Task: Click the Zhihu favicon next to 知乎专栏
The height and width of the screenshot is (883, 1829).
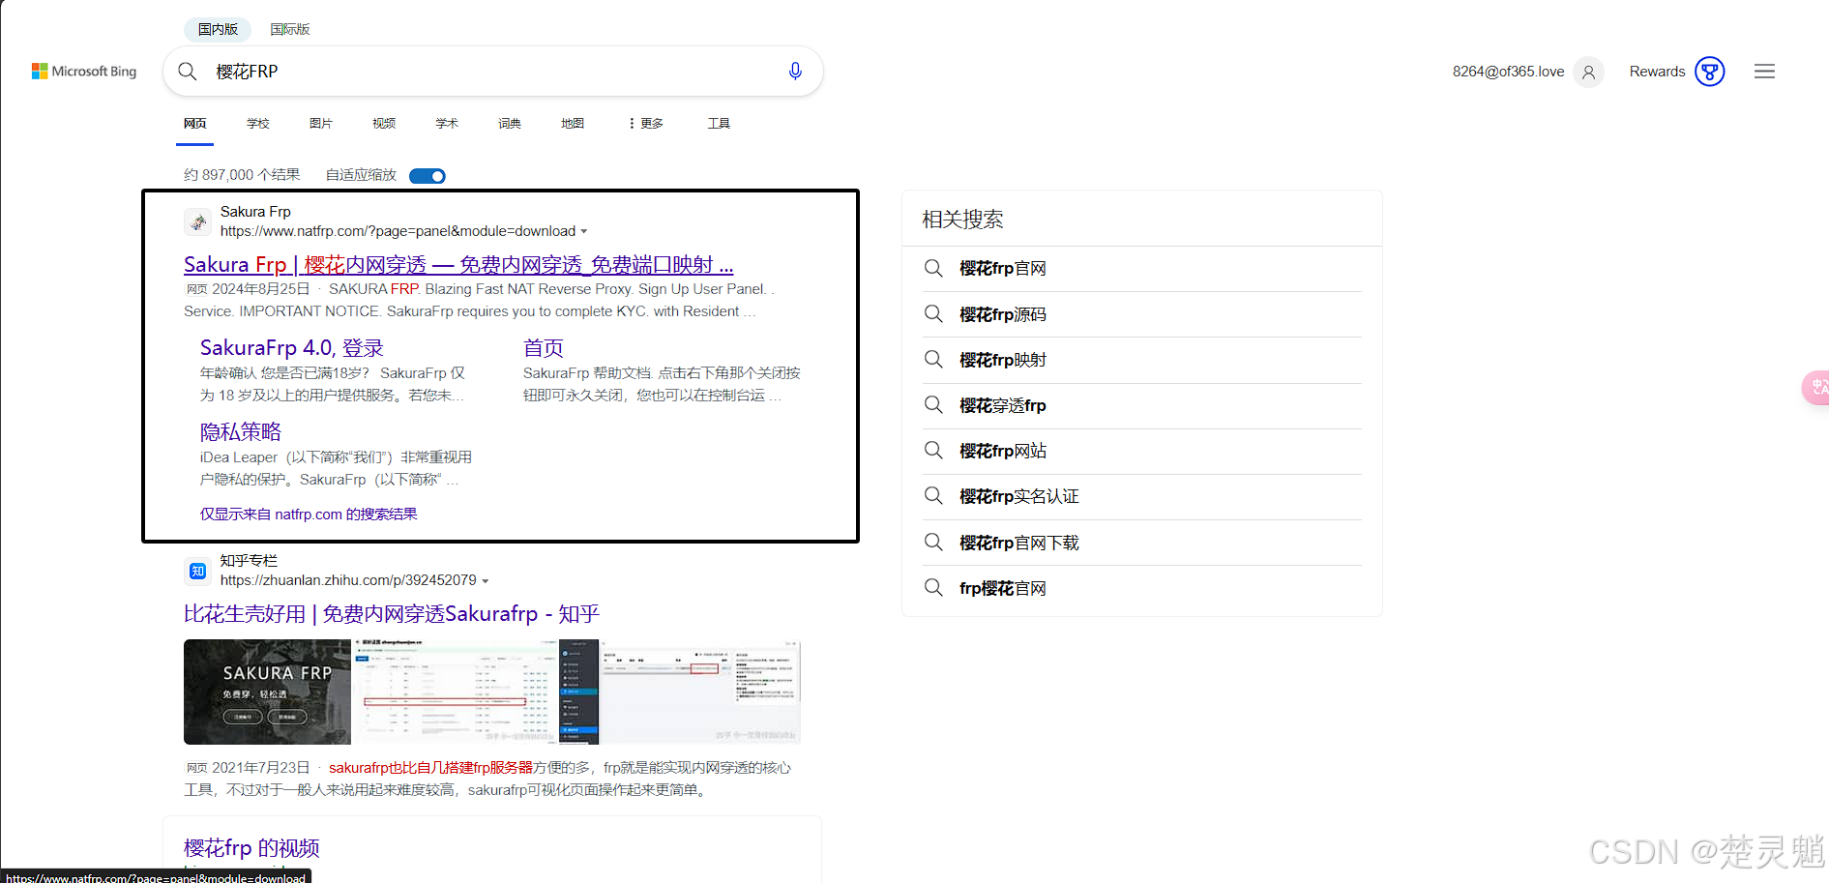Action: 198,572
